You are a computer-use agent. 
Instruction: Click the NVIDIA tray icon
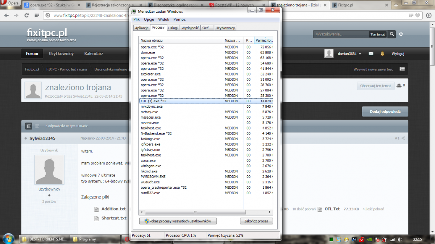pos(369,239)
